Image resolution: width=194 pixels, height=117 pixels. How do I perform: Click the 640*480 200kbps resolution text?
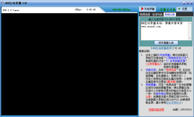click(121, 10)
